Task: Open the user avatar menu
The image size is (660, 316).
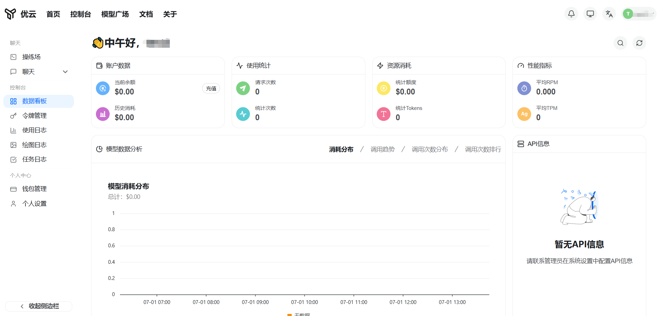Action: coord(639,14)
